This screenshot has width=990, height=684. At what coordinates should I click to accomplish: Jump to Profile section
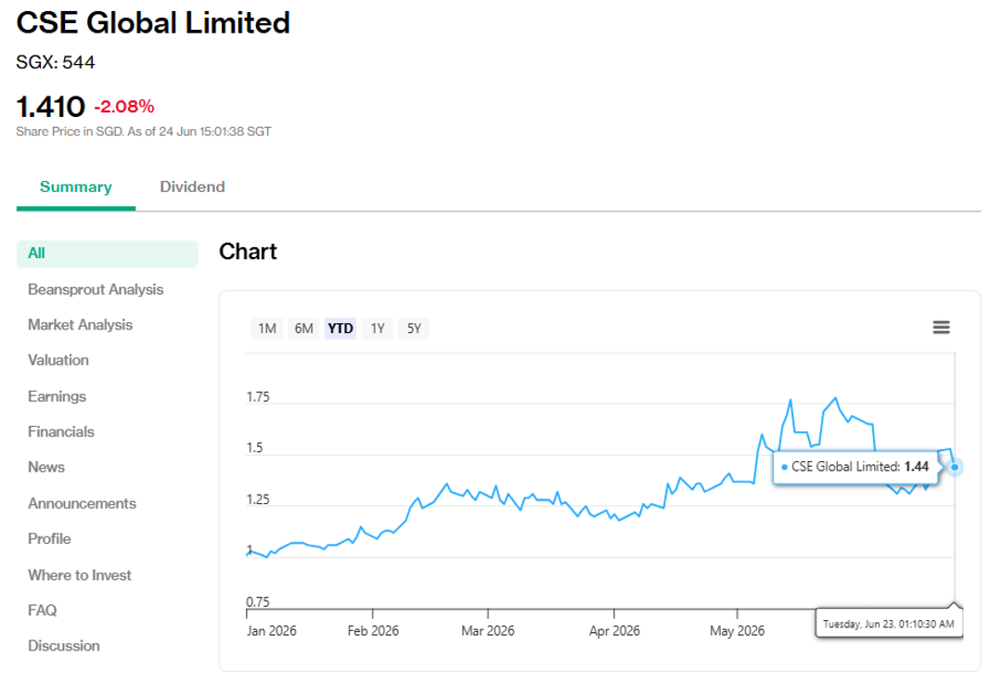tap(49, 538)
